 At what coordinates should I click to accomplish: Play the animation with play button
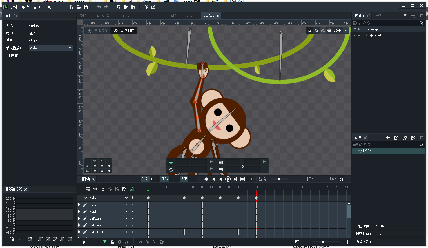tap(228, 179)
